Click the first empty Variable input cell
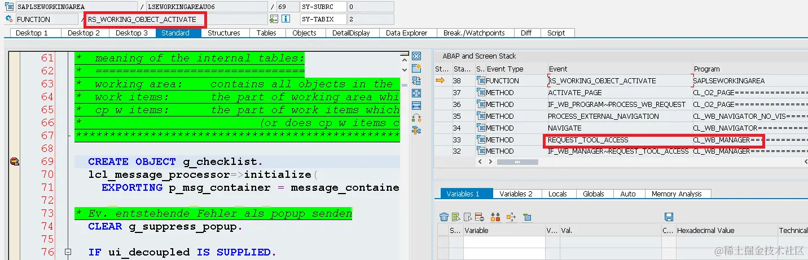This screenshot has width=808, height=260. point(504,241)
